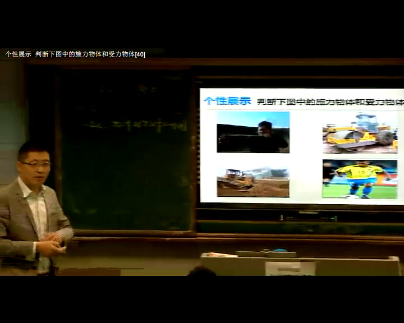Image resolution: width=404 pixels, height=323 pixels.
Task: Select the archer photo on the slide
Action: tap(253, 132)
